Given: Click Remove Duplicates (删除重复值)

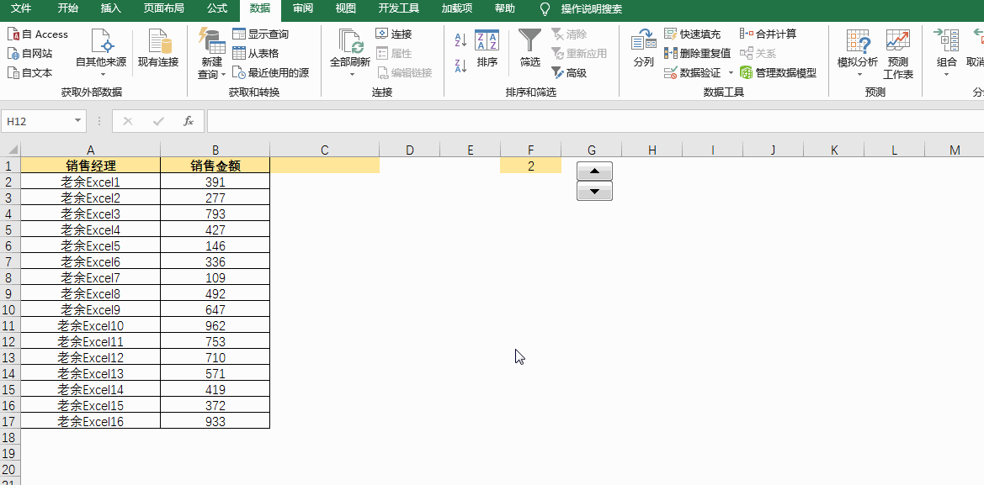Looking at the screenshot, I should [x=697, y=54].
